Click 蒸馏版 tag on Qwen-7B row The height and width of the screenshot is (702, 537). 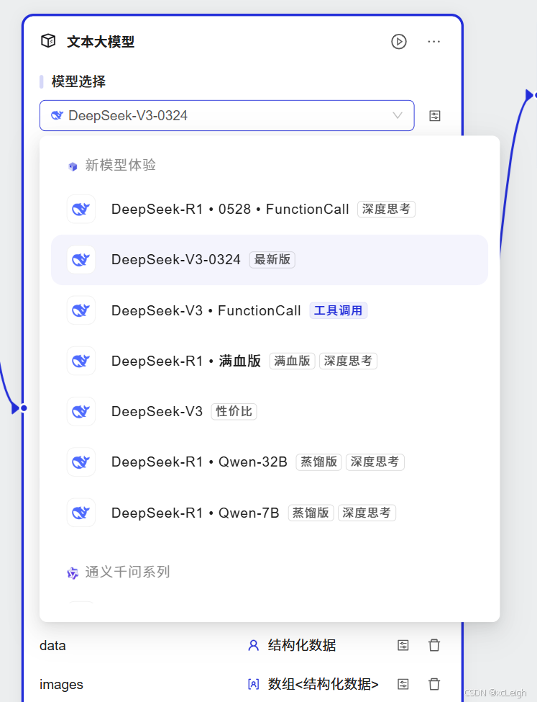[x=311, y=513]
